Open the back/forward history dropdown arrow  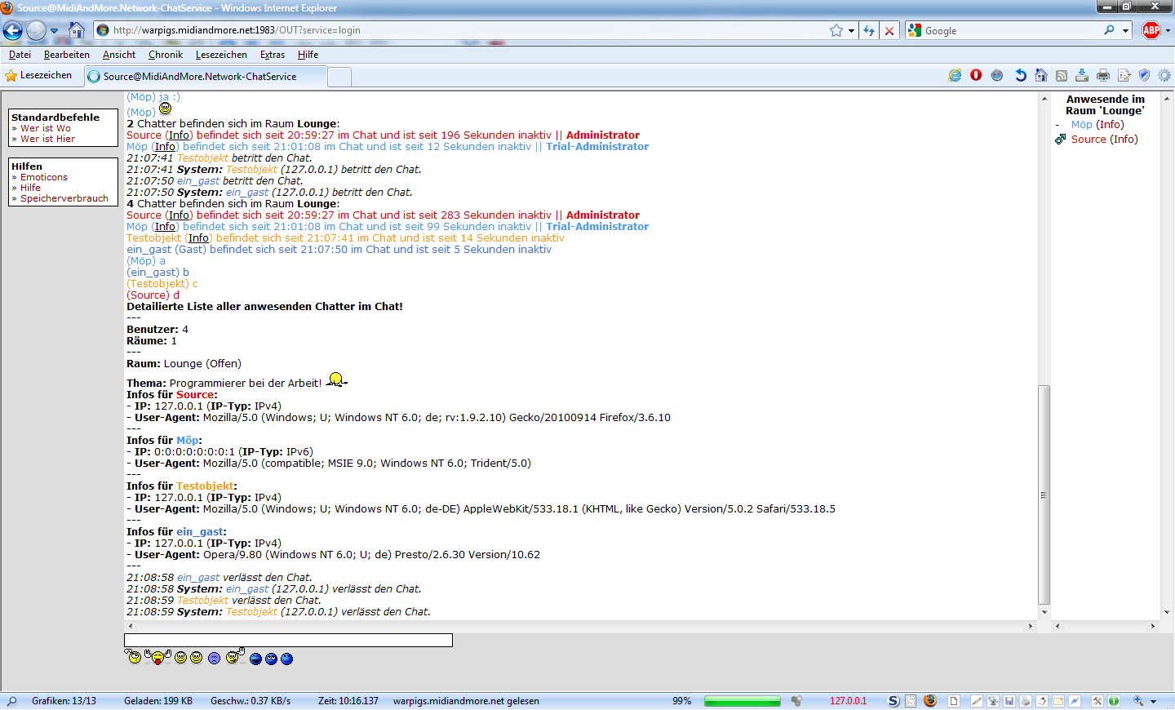[x=55, y=30]
